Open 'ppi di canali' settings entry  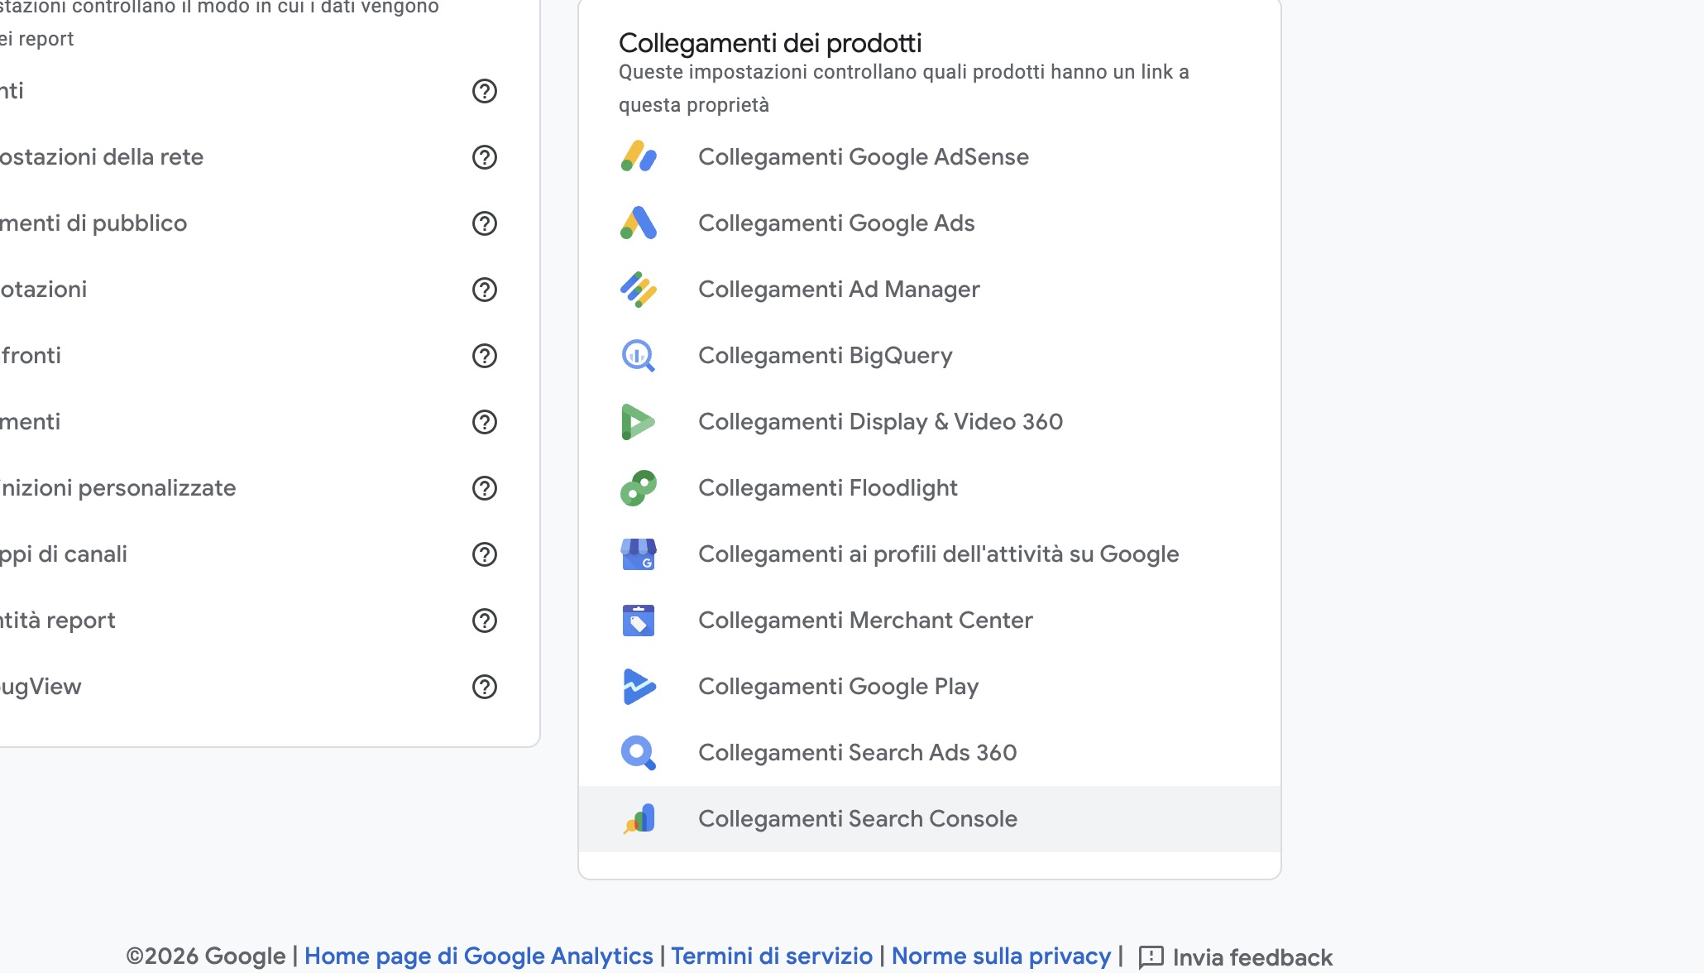(64, 554)
